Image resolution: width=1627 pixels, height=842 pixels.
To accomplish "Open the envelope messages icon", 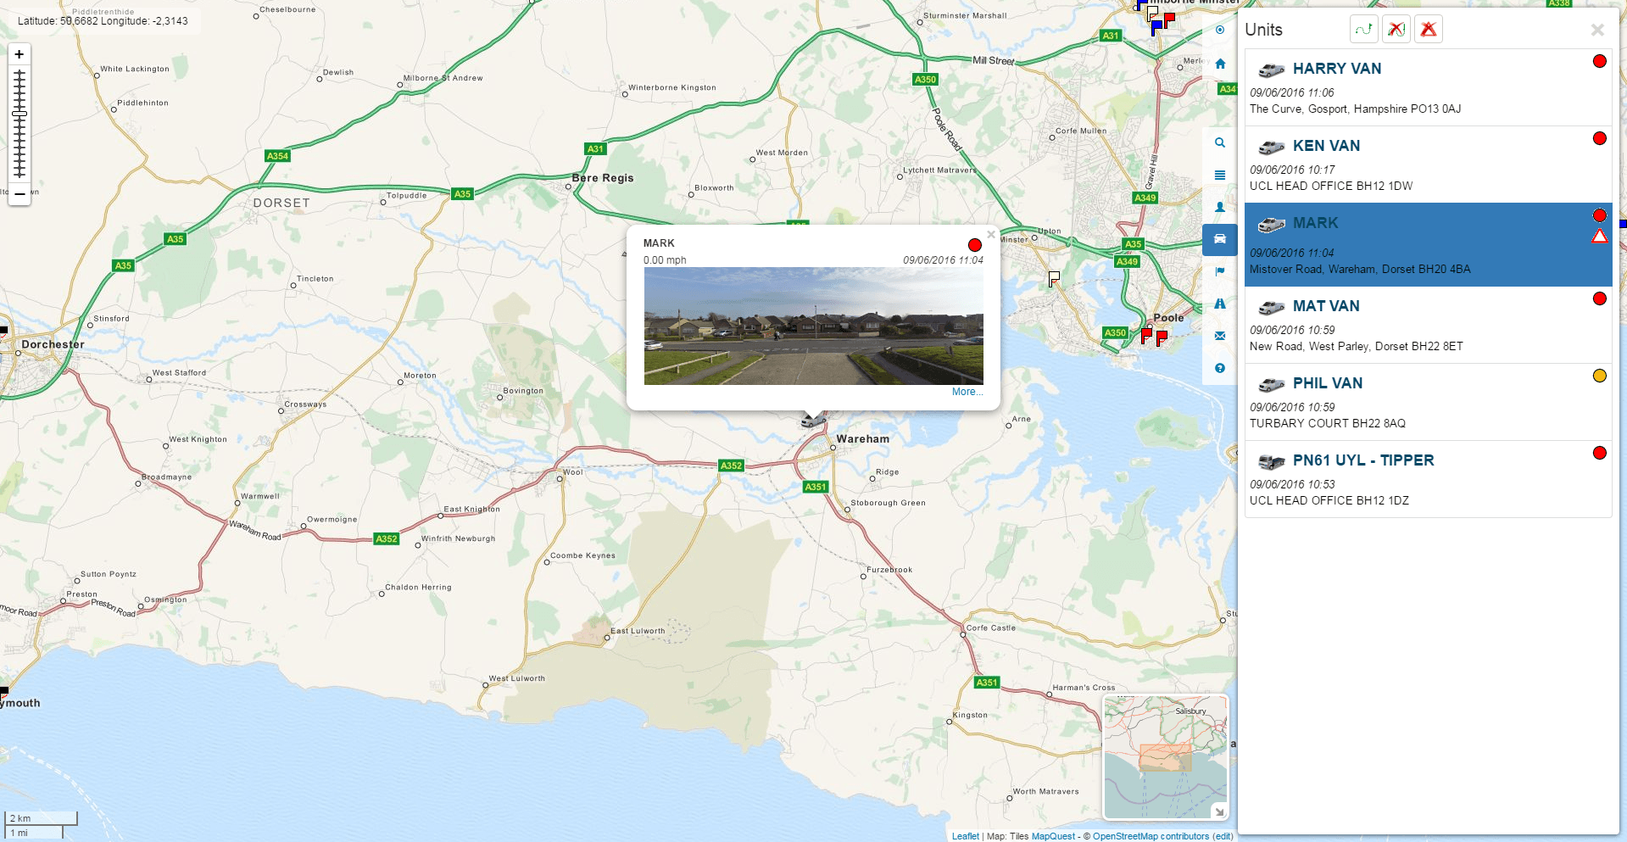I will coord(1219,336).
